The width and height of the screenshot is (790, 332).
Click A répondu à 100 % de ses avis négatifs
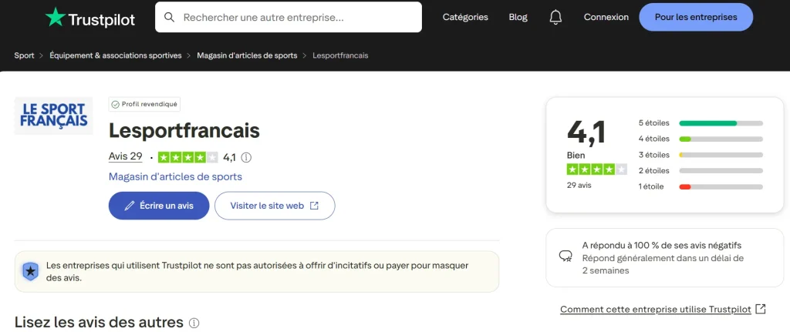pos(661,246)
